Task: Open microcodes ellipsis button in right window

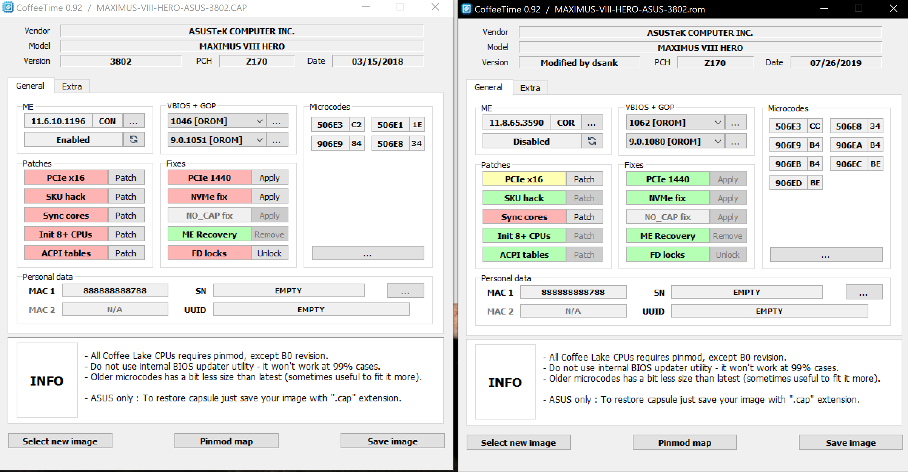Action: (x=826, y=255)
